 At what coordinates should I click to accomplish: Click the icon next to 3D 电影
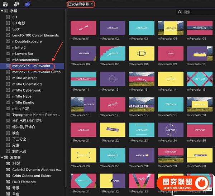[x=8, y=23]
